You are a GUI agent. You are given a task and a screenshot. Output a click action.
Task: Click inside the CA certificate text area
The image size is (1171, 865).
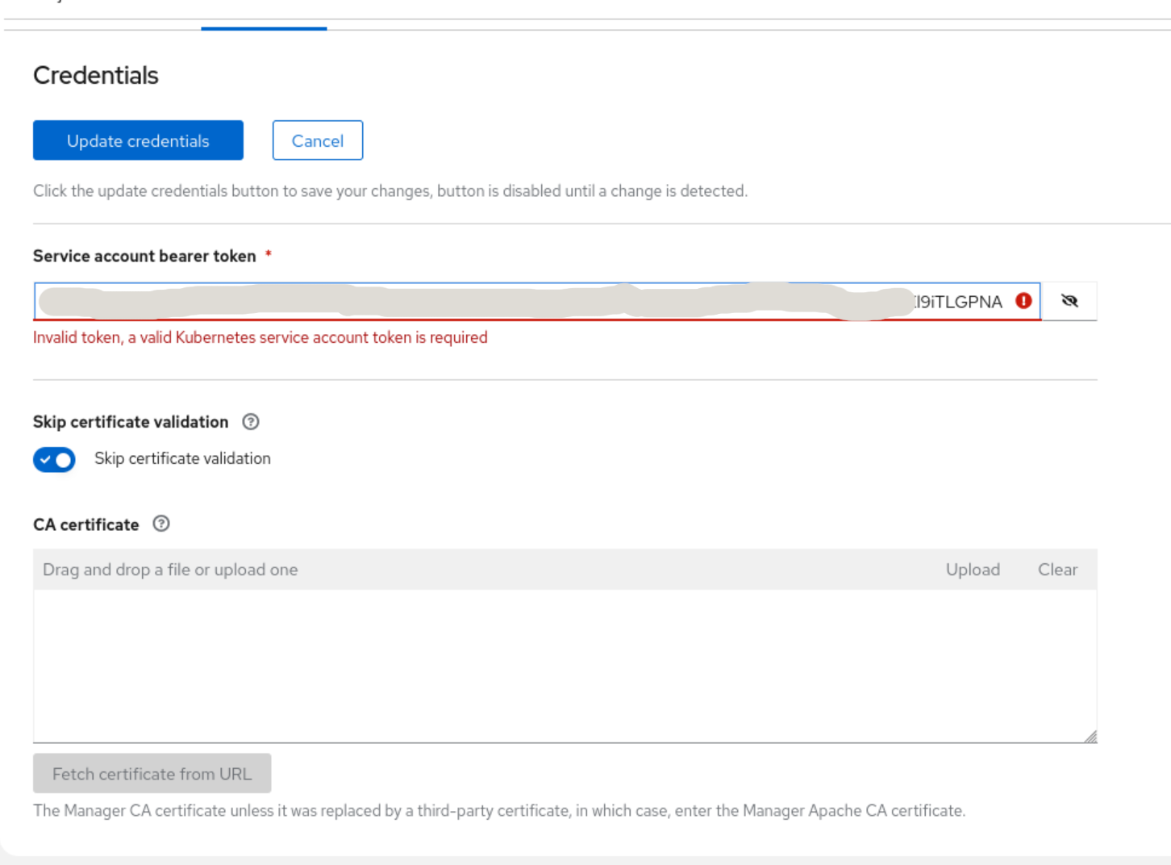coord(565,666)
